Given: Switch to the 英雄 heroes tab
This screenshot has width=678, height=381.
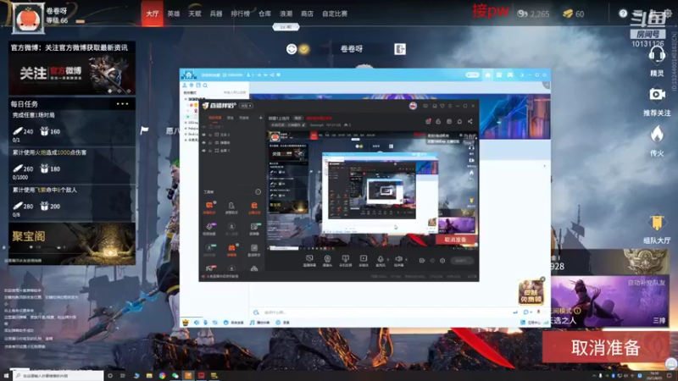Looking at the screenshot, I should pyautogui.click(x=174, y=14).
